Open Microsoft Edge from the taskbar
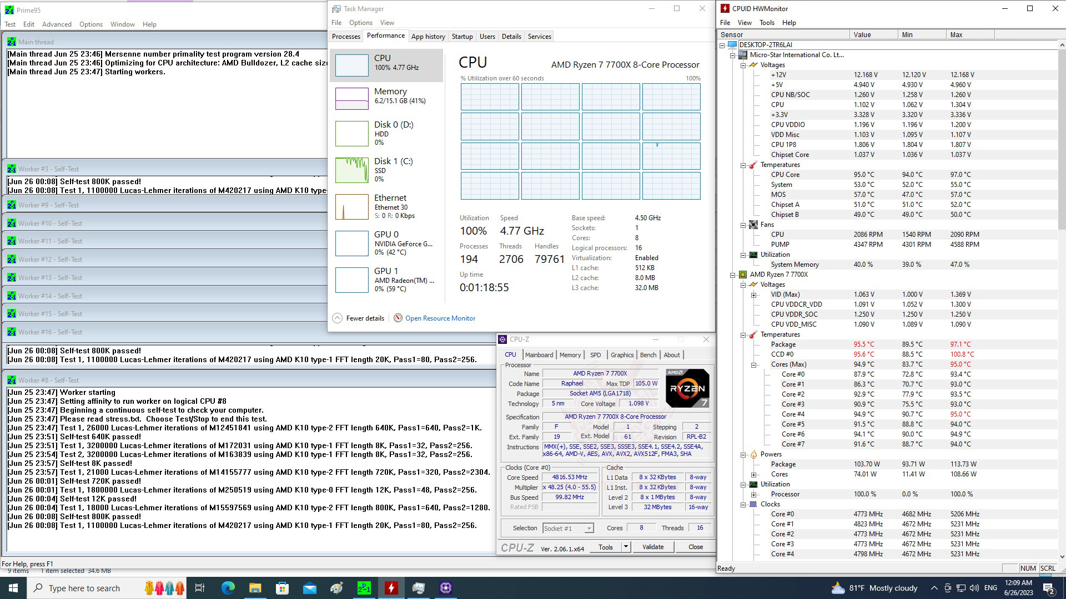The width and height of the screenshot is (1066, 599). 228,588
